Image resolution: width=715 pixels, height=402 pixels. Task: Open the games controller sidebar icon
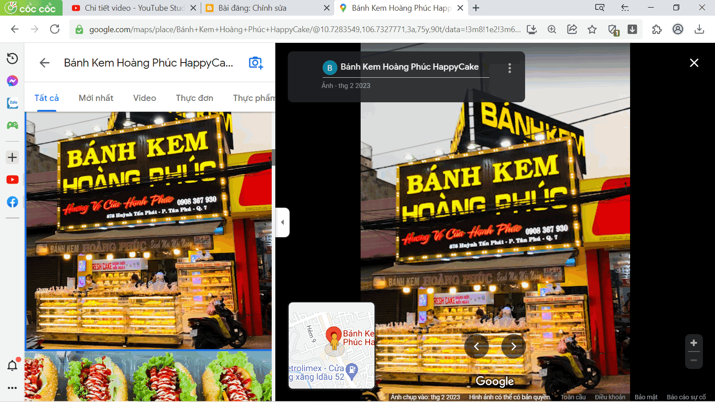click(13, 126)
